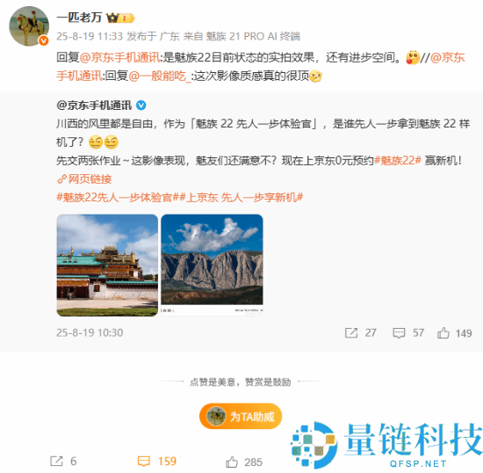The image size is (483, 473).
Task: Like the main post with thumbs-up
Action: pyautogui.click(x=232, y=462)
